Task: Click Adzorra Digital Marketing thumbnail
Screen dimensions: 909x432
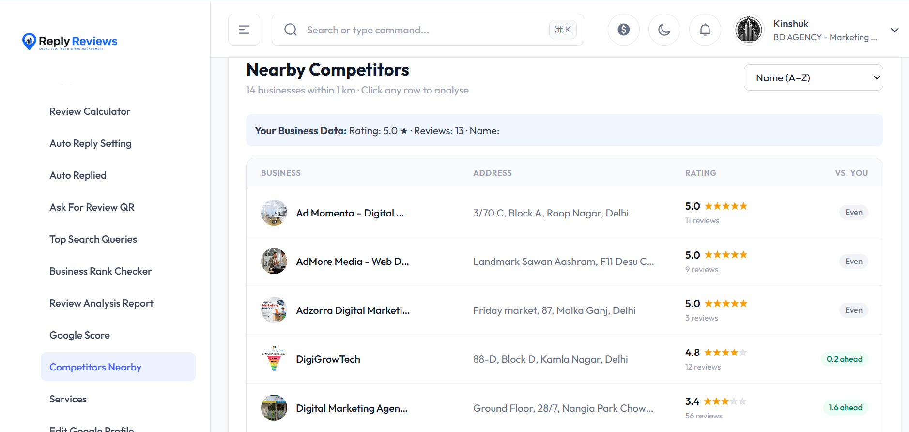Action: tap(274, 310)
